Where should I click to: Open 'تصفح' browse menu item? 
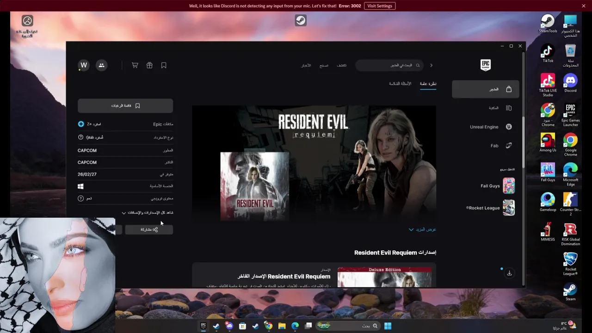click(324, 65)
